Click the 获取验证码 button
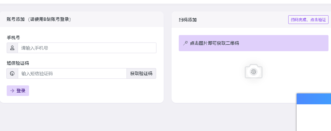 tap(141, 73)
